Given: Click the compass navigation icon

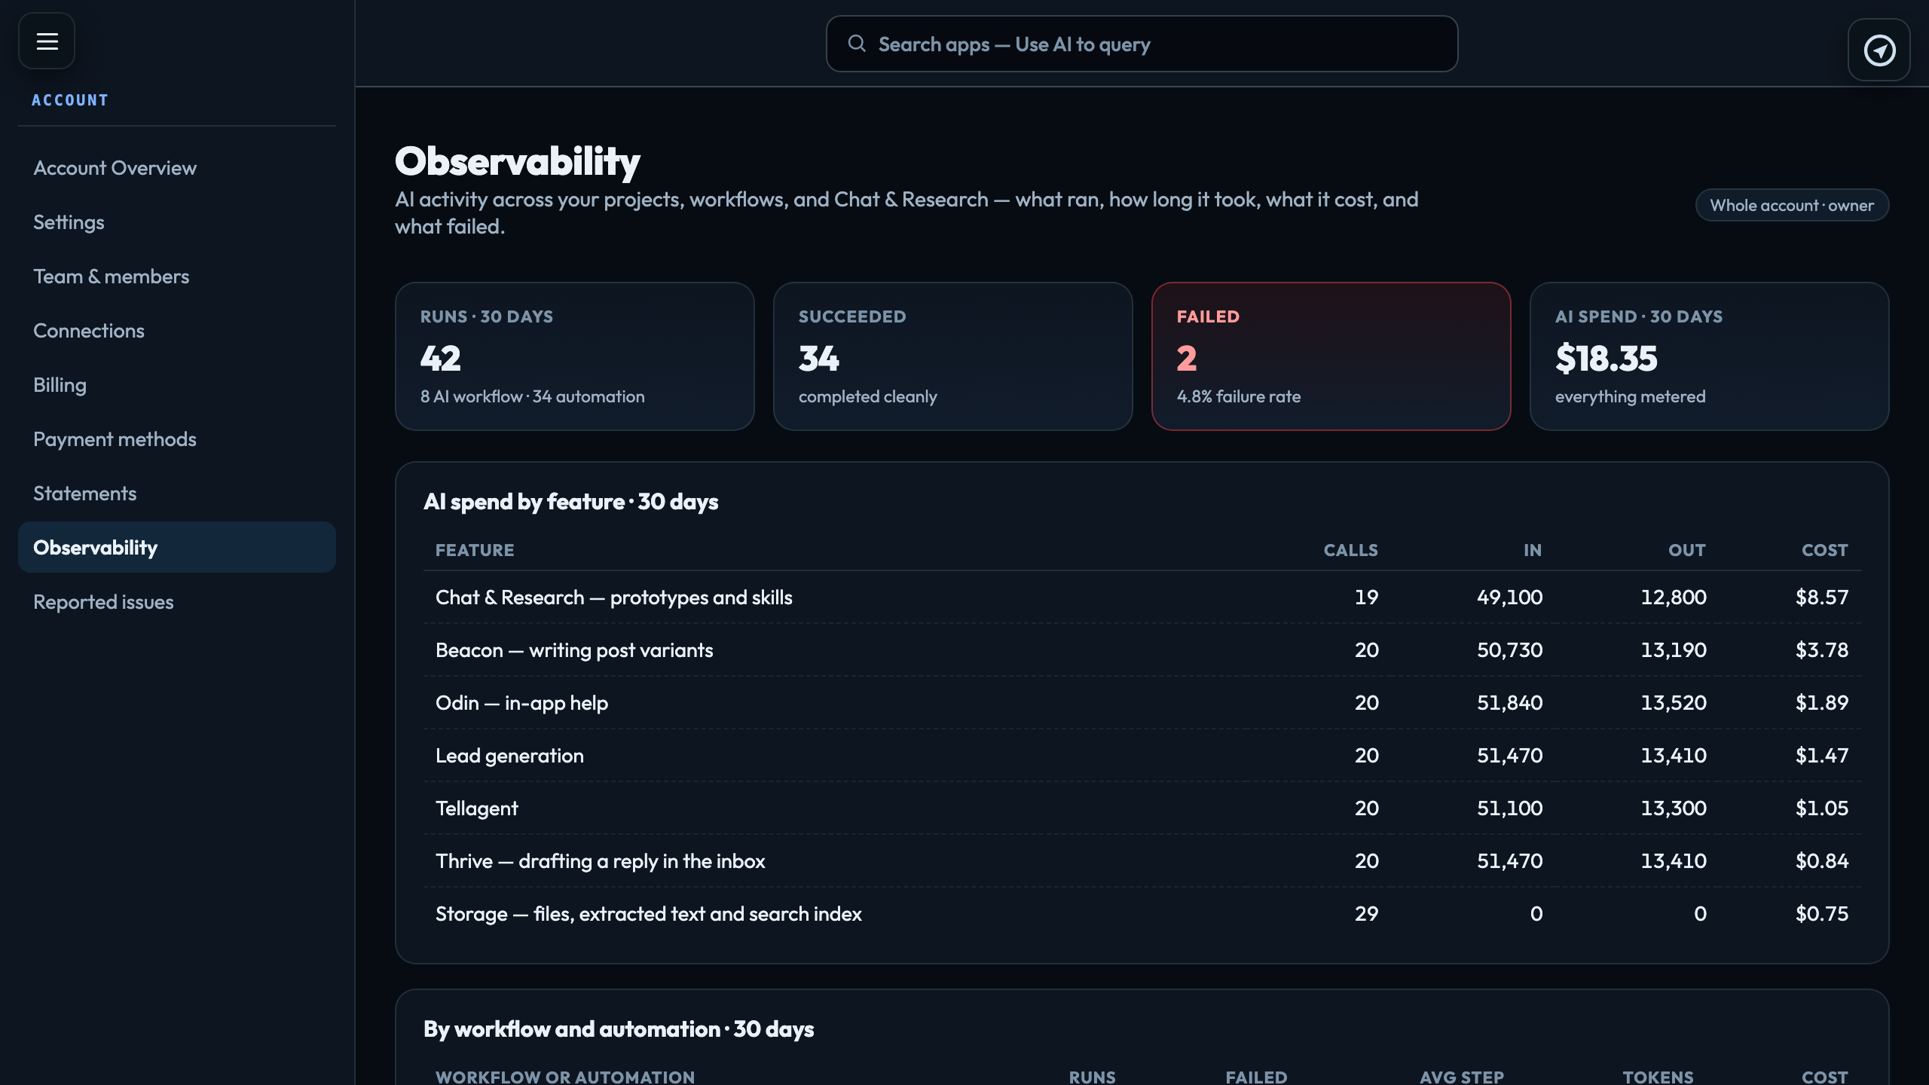Looking at the screenshot, I should 1879,50.
